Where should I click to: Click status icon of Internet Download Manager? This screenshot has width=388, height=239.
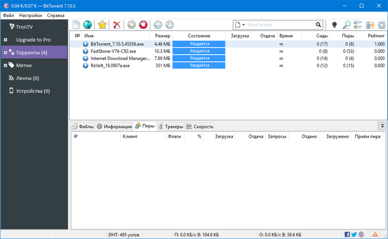[x=85, y=58]
